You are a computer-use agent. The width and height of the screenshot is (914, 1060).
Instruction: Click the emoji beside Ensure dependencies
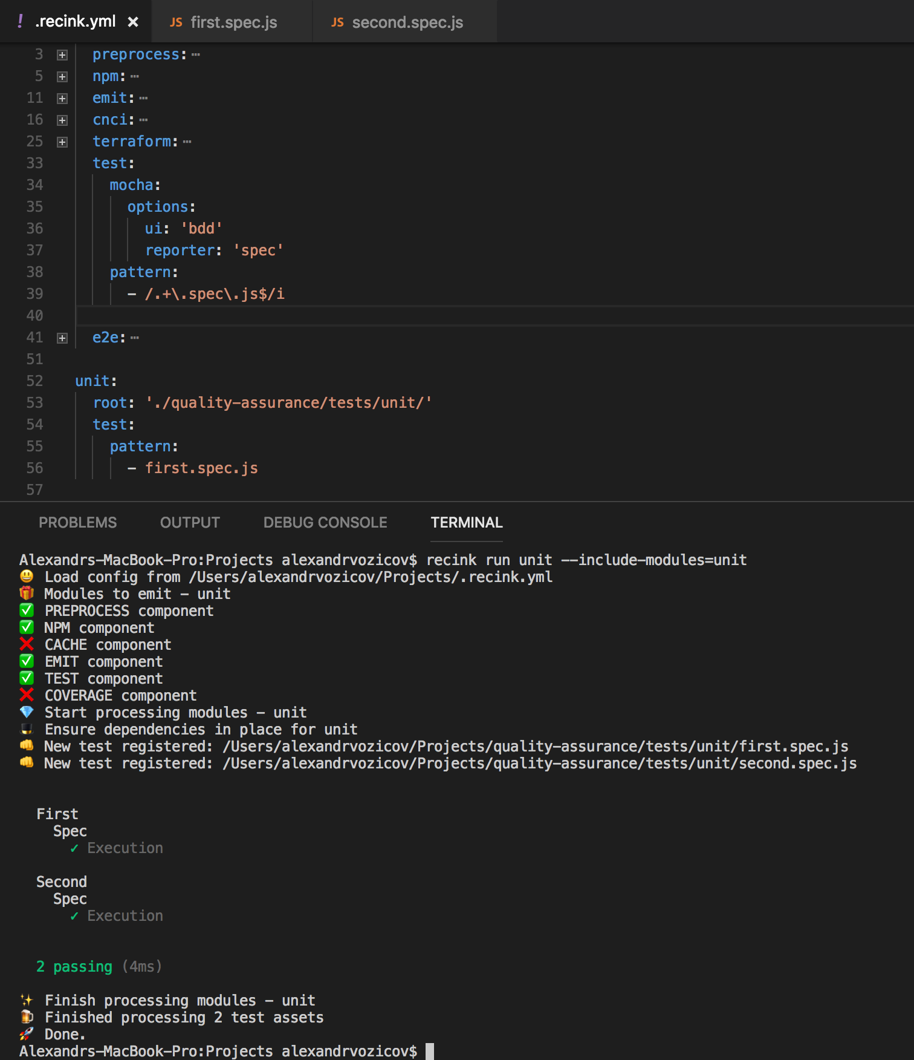[27, 729]
